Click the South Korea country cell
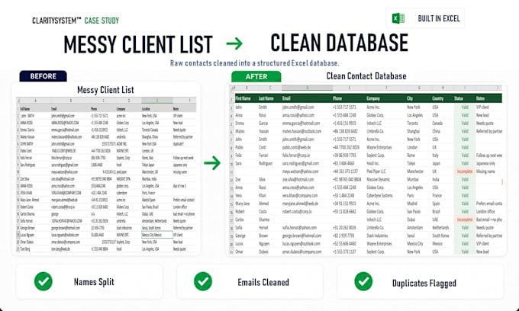This screenshot has height=311, width=519. (440, 236)
